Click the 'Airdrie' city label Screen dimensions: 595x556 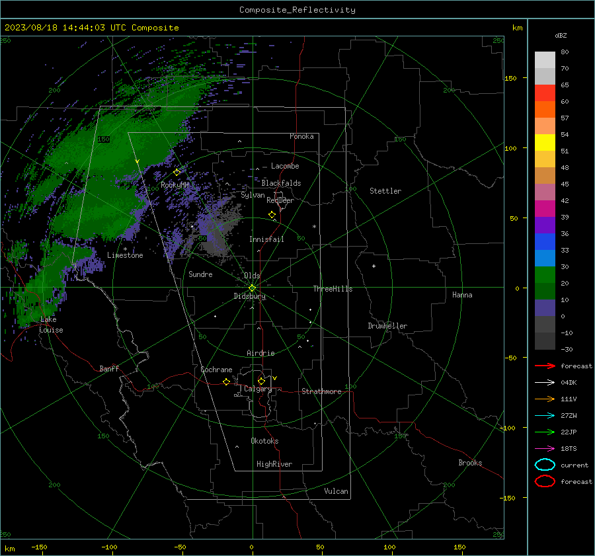click(x=260, y=353)
